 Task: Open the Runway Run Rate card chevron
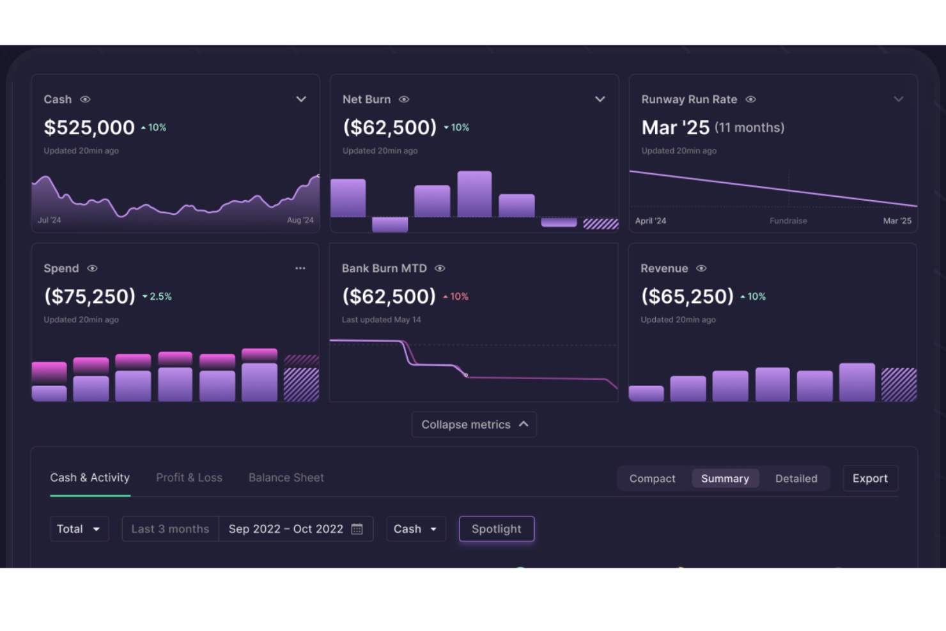[899, 99]
